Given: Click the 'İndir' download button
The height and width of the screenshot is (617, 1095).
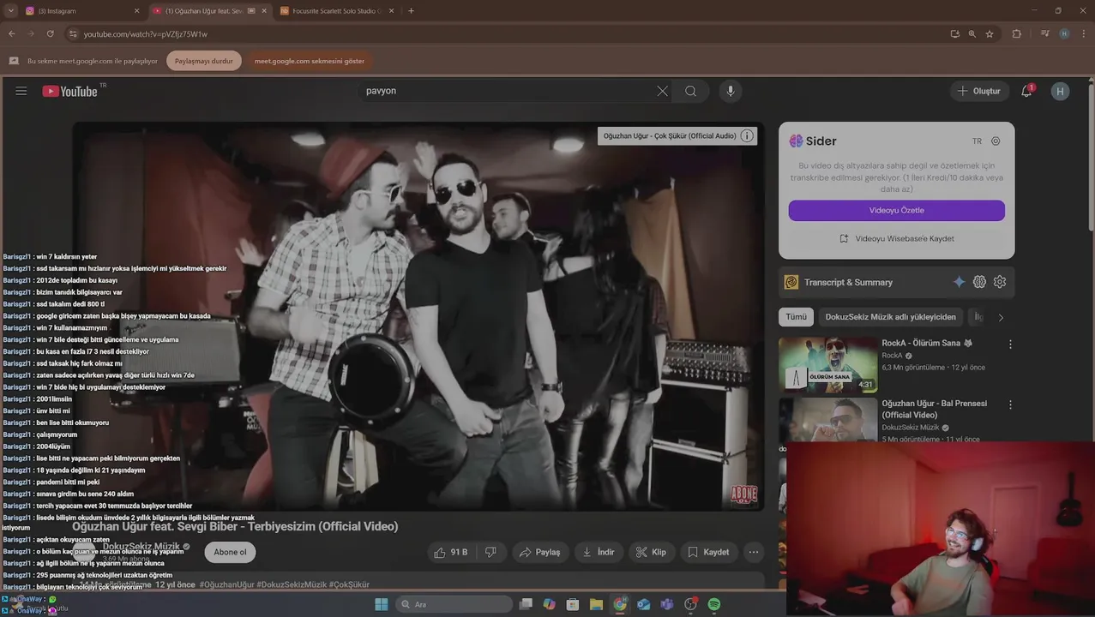Looking at the screenshot, I should (599, 553).
